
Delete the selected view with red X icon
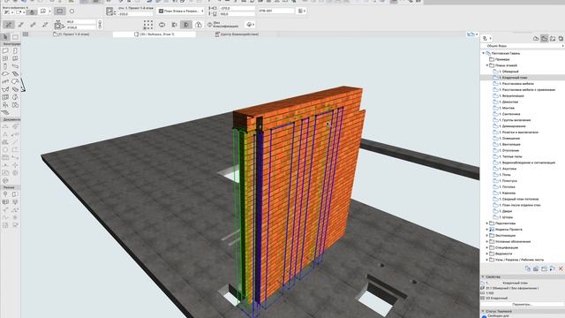pos(561,269)
